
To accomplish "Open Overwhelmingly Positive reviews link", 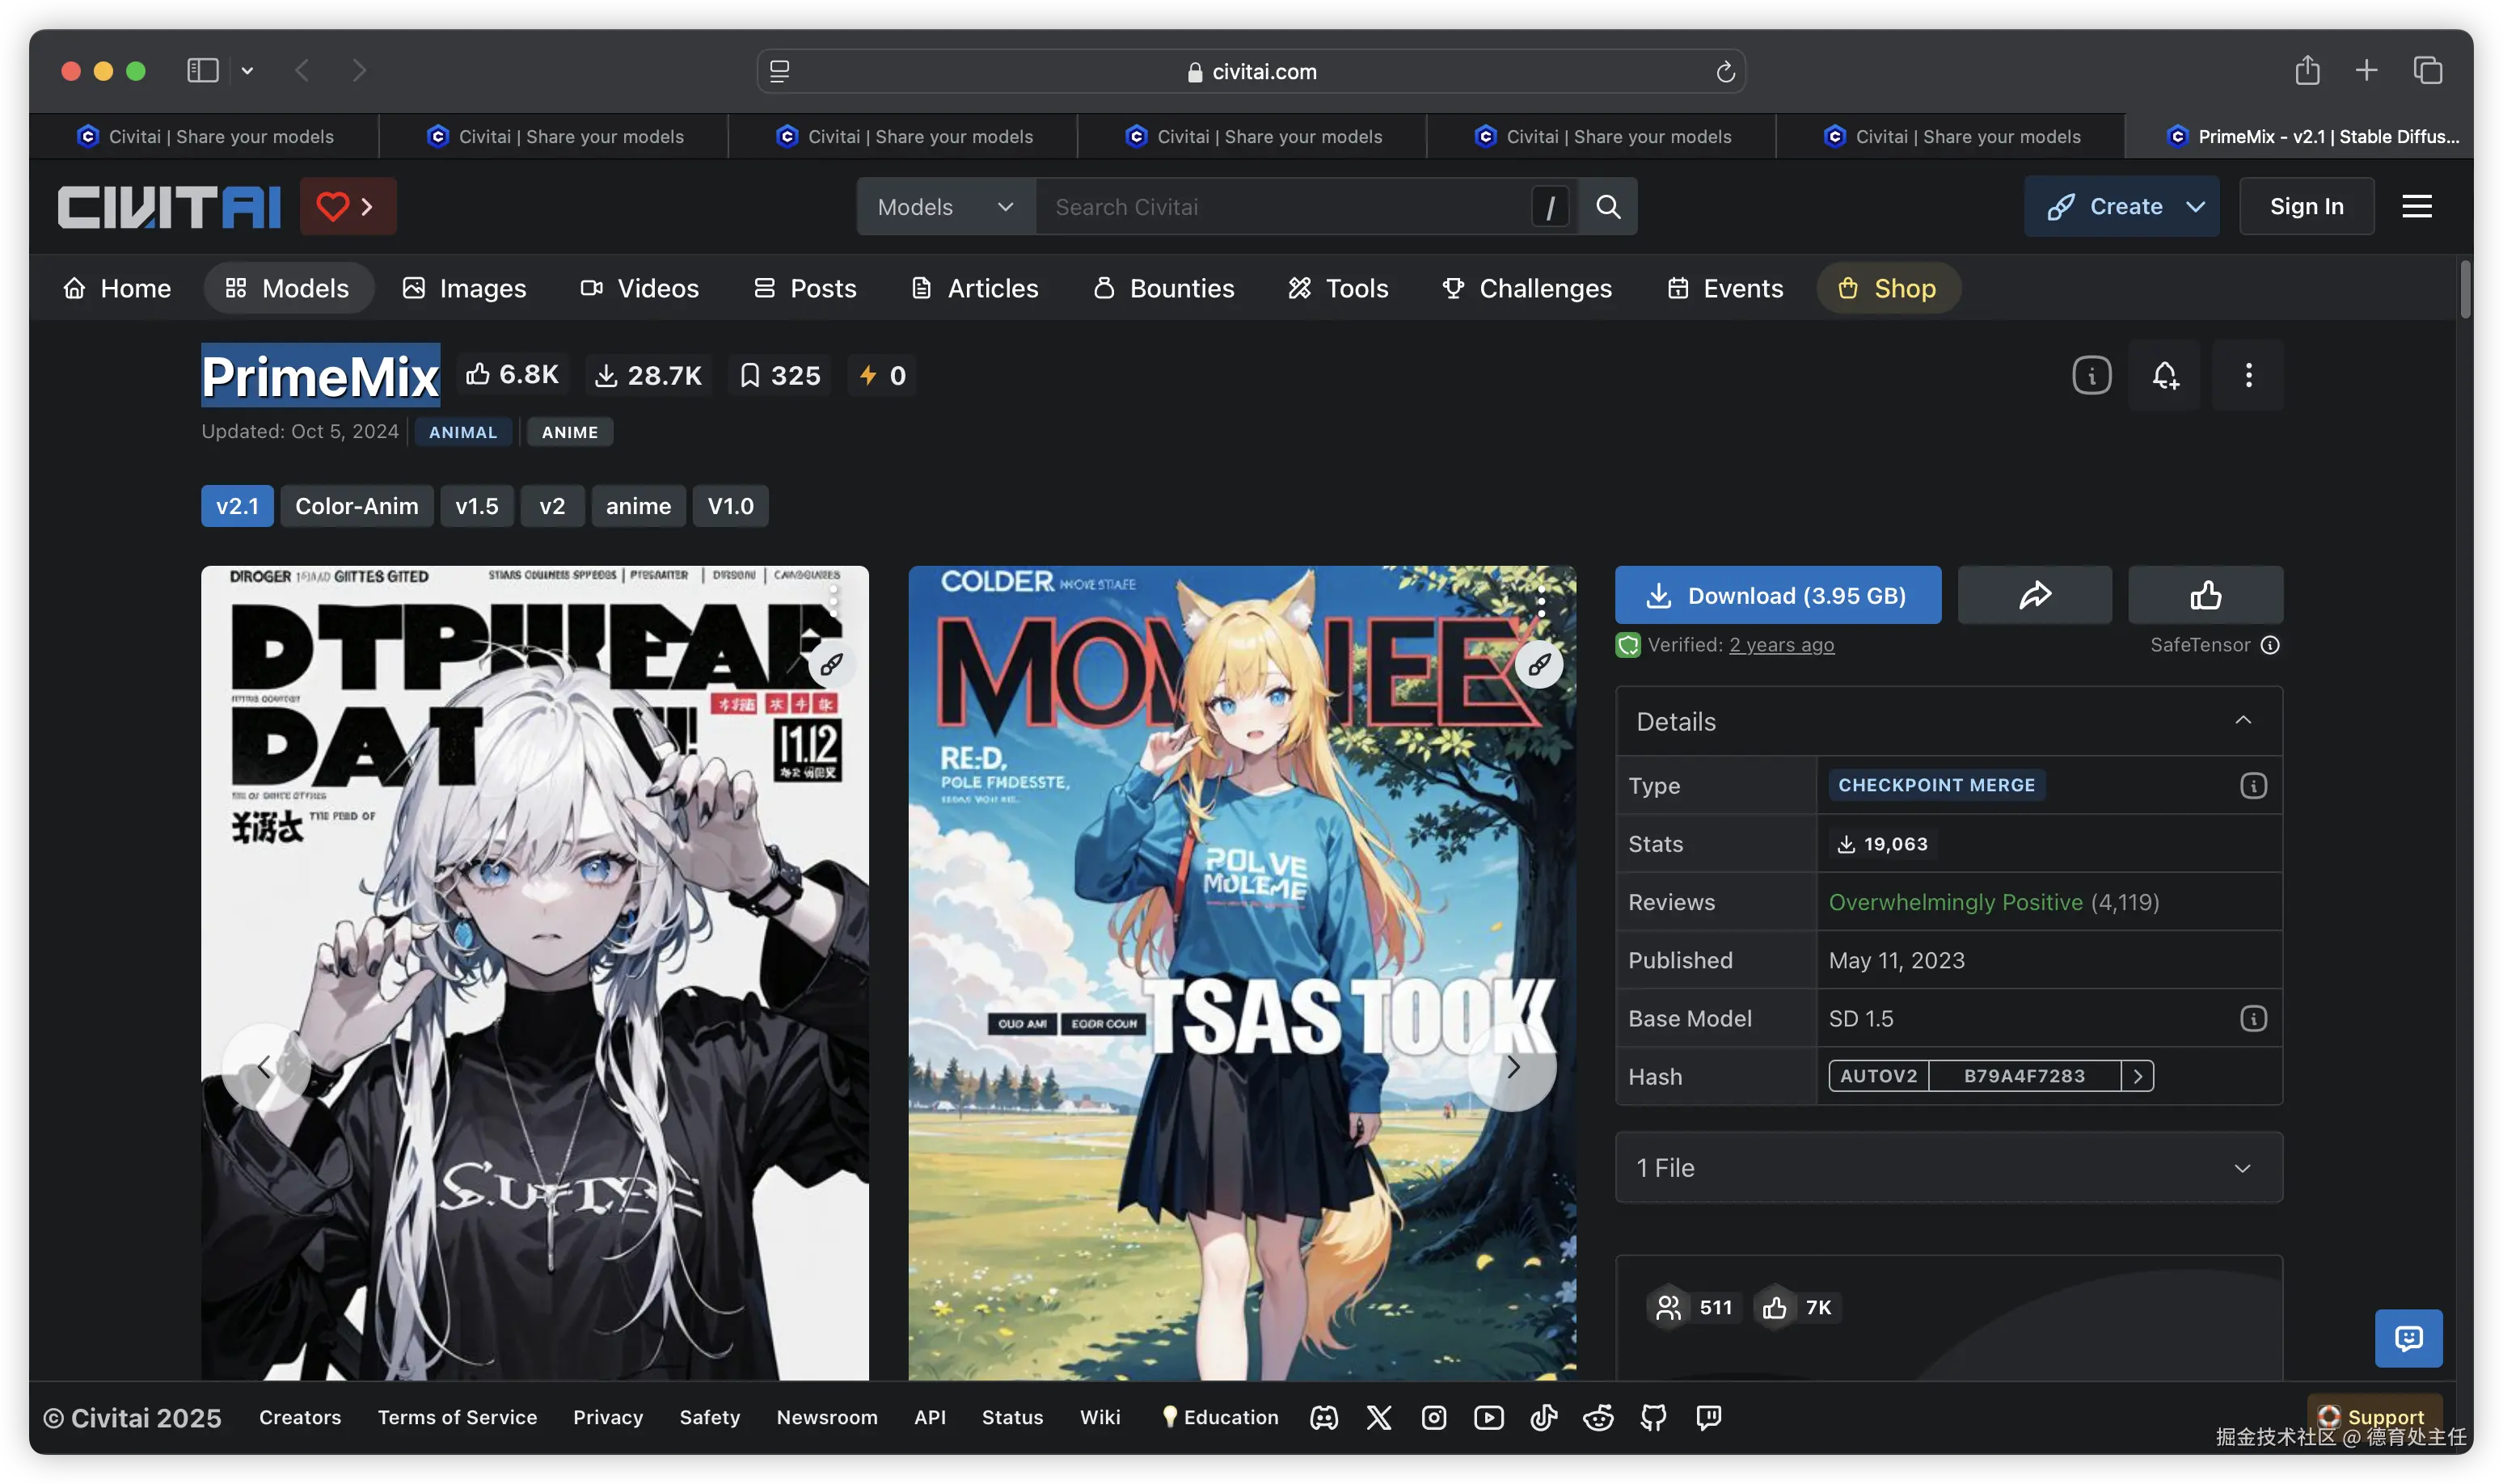I will (x=1955, y=901).
